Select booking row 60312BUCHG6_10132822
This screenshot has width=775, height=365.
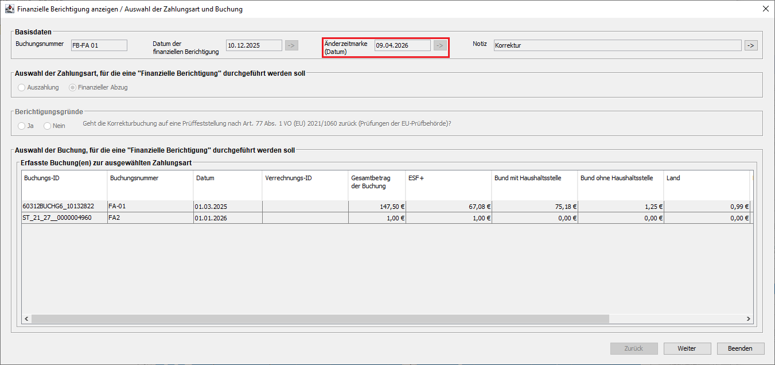point(64,207)
